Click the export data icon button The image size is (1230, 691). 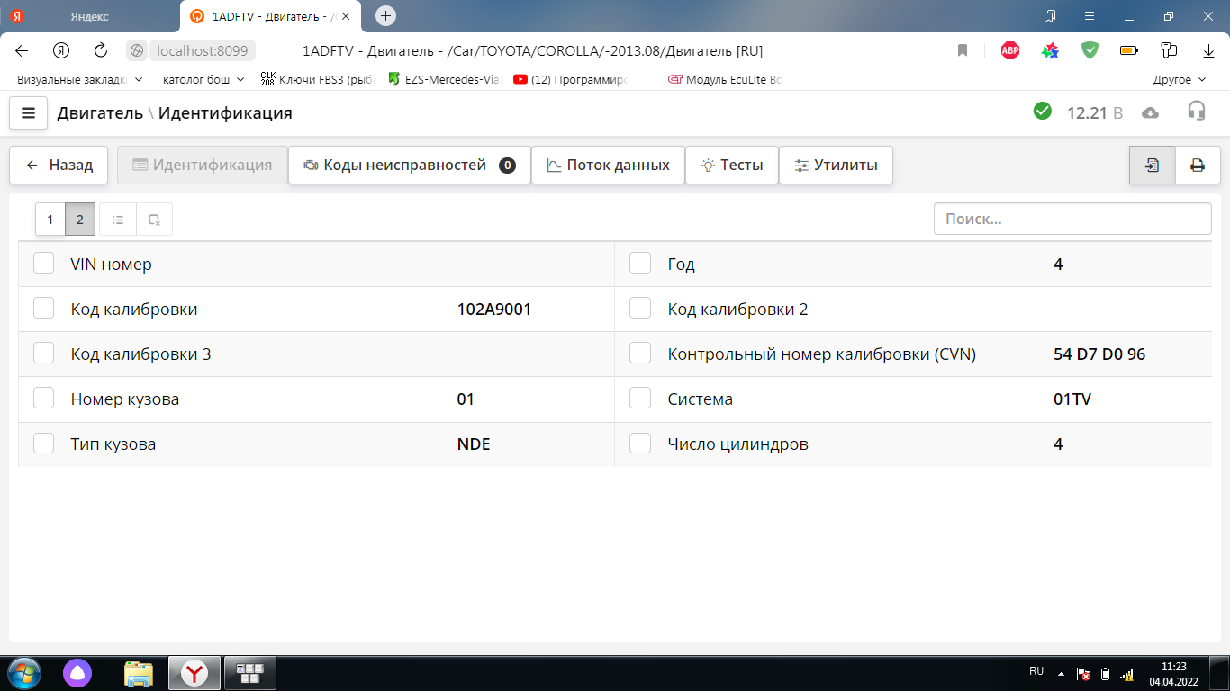click(x=1152, y=166)
